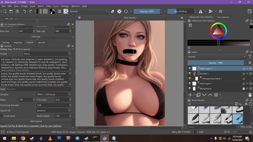253x142 pixels.
Task: Float the SD Common Options docker
Action: [x=68, y=24]
